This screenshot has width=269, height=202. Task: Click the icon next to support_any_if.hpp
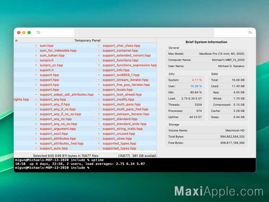click(x=36, y=104)
